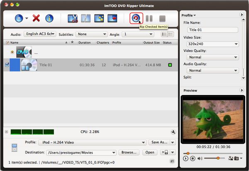This screenshot has height=171, width=249.
Task: Expand the Preview panel arrow button
Action: pyautogui.click(x=242, y=90)
